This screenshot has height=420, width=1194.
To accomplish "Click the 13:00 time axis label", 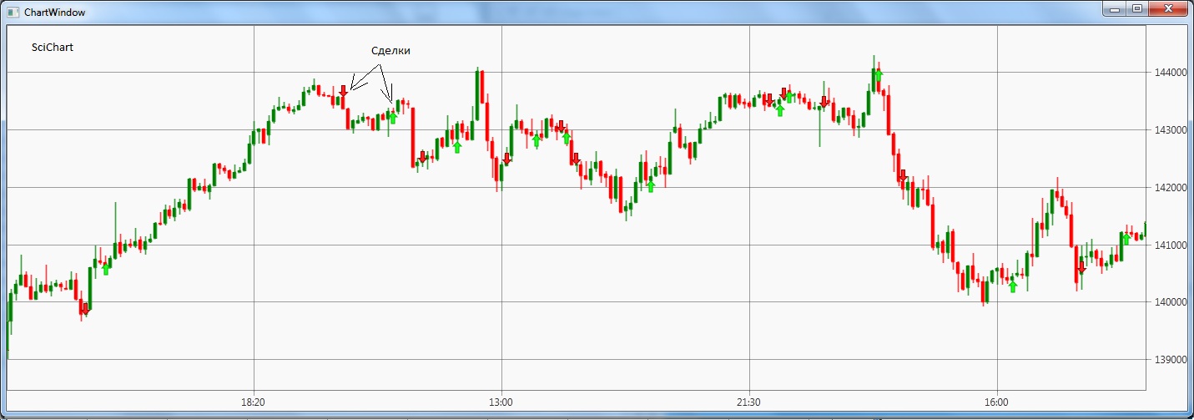I will point(501,402).
